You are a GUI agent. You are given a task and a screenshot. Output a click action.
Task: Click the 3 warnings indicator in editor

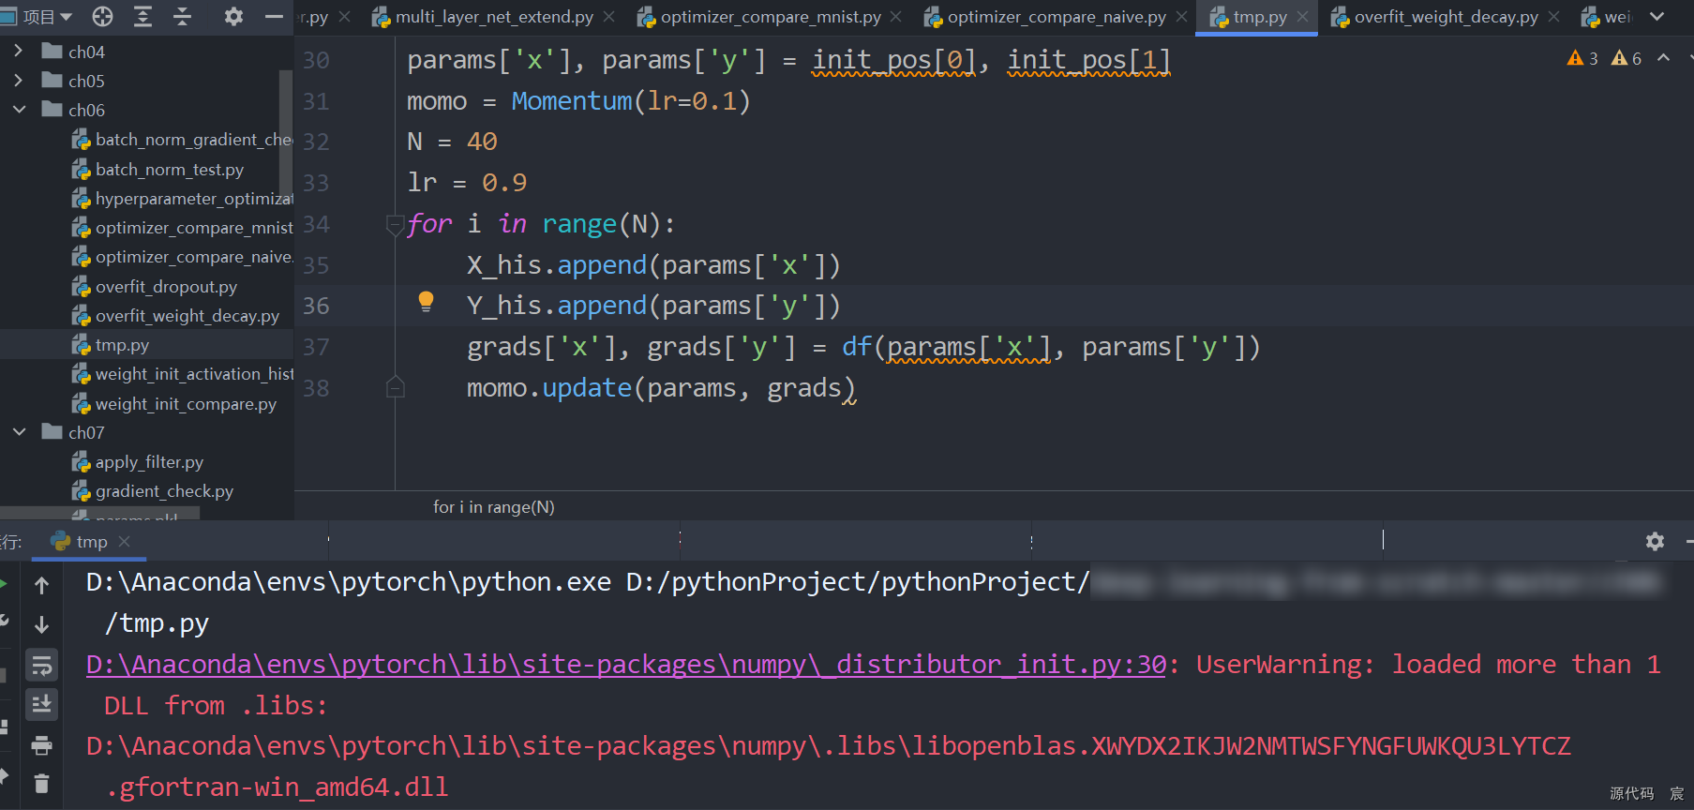coord(1582,58)
